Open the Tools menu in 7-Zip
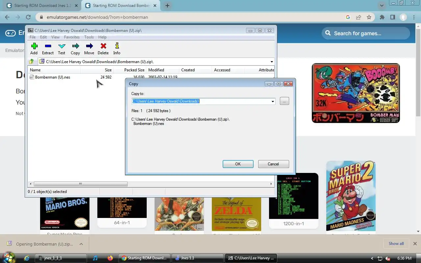The image size is (421, 263). (89, 37)
